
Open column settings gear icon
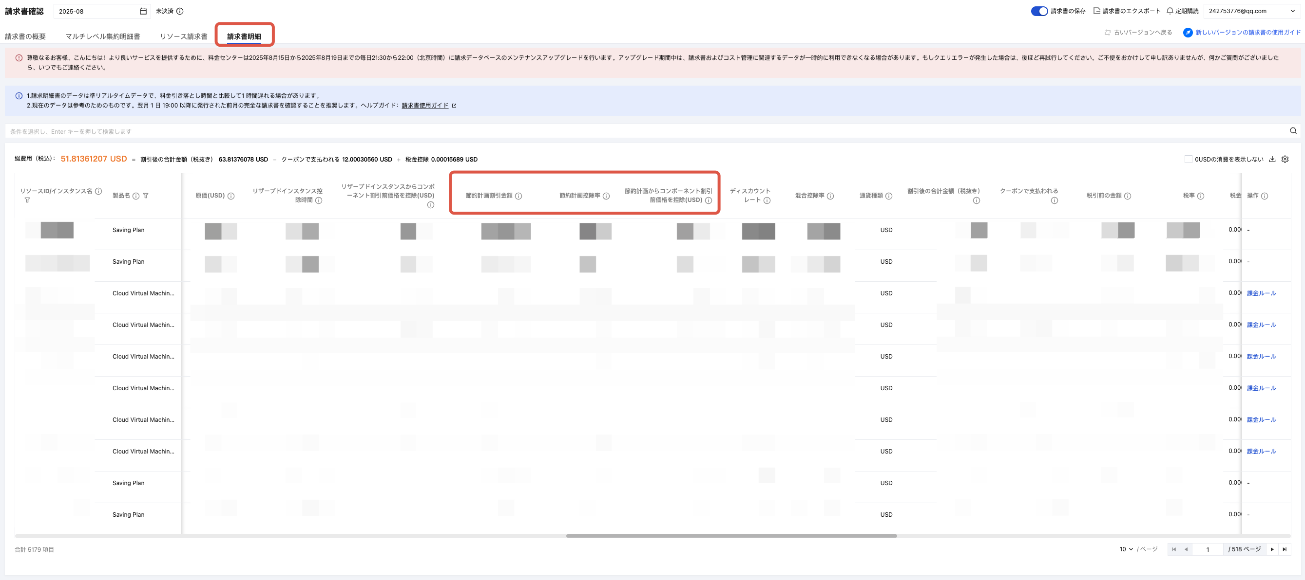point(1285,159)
